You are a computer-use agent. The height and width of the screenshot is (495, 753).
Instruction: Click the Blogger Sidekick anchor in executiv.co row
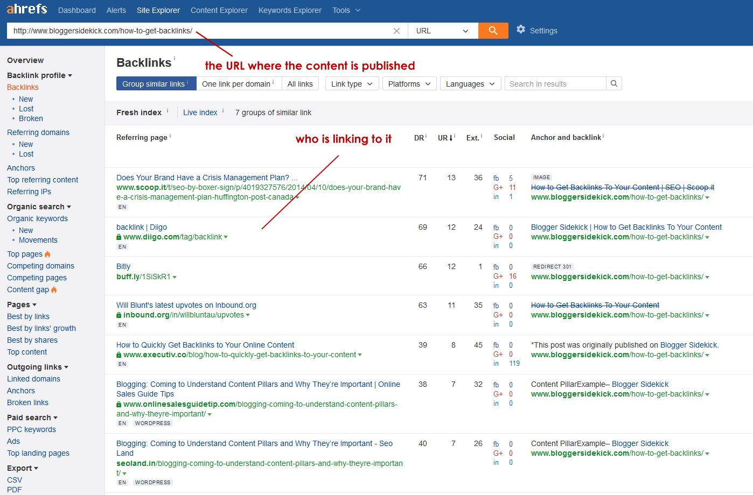[x=689, y=345]
